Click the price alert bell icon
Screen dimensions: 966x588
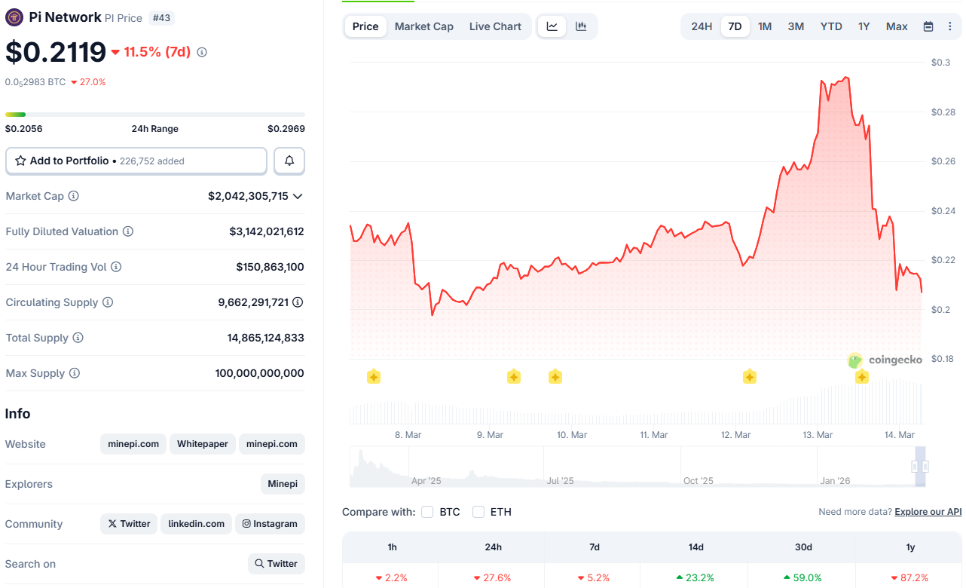[289, 161]
